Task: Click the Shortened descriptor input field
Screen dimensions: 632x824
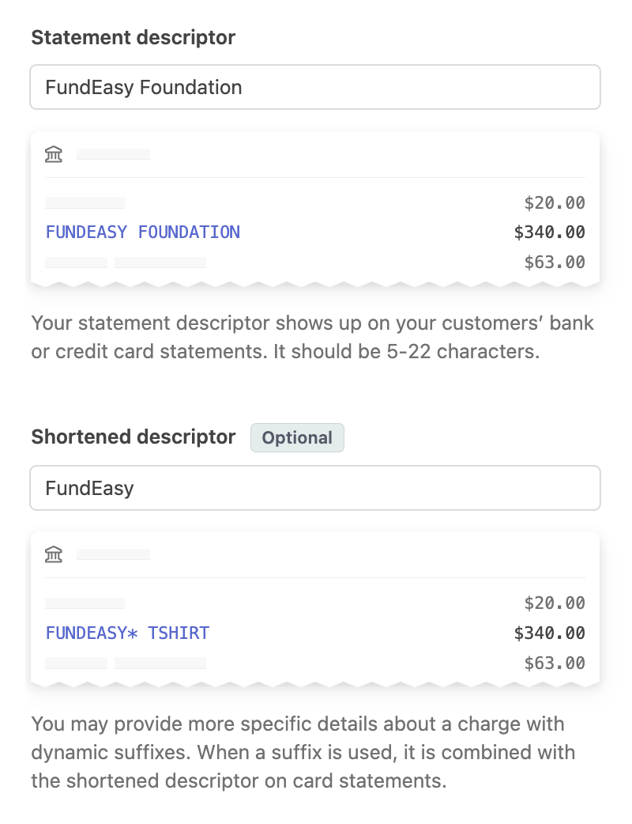Action: [314, 488]
